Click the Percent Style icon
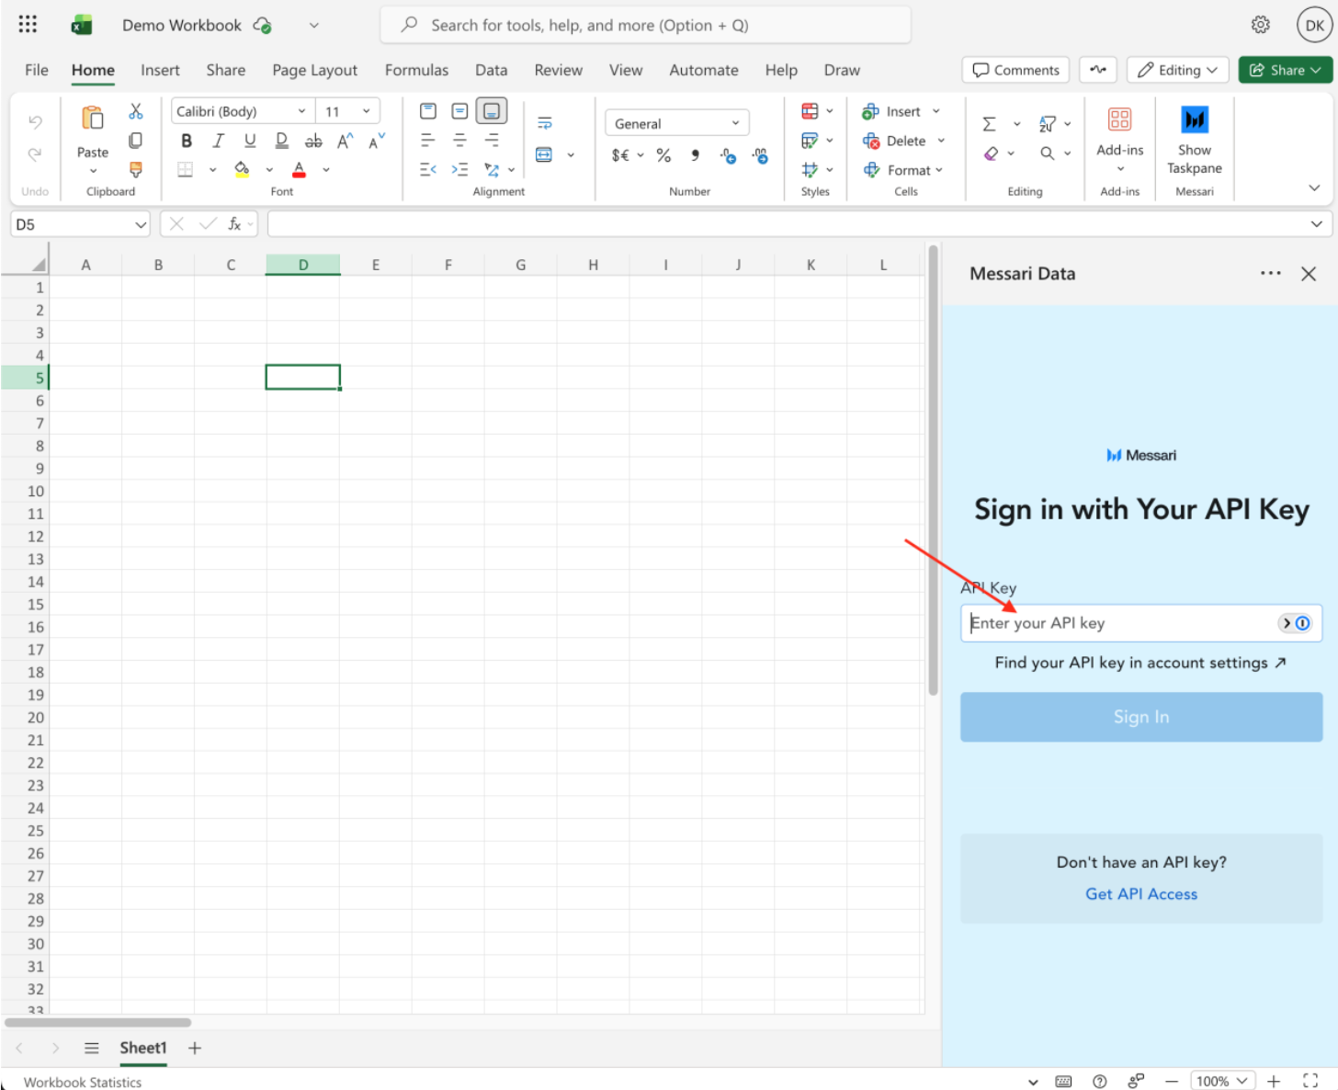This screenshot has width=1338, height=1090. 663,155
